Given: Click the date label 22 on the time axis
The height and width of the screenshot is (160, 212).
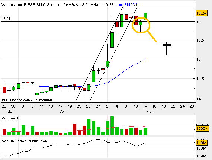Looking at the screenshot, I should pos(173,106).
